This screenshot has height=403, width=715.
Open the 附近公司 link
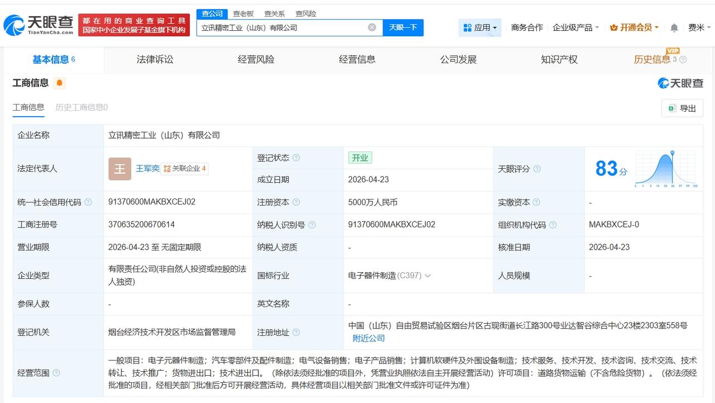click(x=368, y=338)
